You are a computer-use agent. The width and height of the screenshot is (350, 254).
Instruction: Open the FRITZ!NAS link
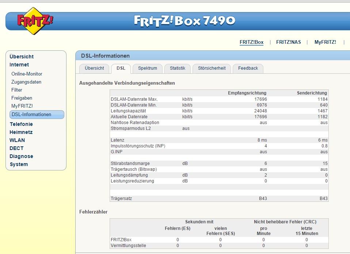pyautogui.click(x=288, y=42)
